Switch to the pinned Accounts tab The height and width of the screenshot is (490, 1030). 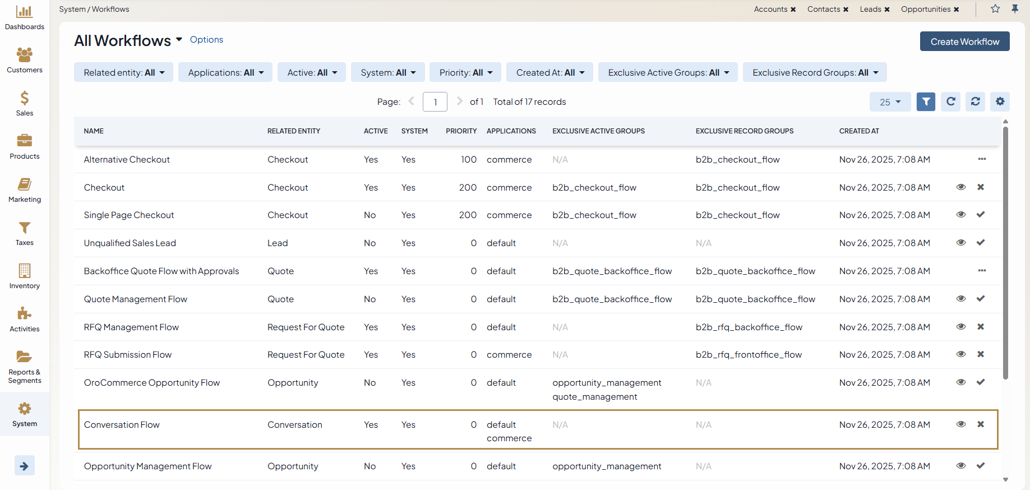[770, 9]
